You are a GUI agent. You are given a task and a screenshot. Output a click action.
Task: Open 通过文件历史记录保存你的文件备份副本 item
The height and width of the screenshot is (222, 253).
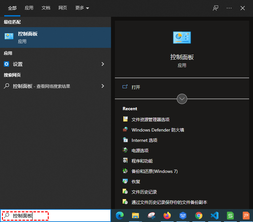click(169, 202)
